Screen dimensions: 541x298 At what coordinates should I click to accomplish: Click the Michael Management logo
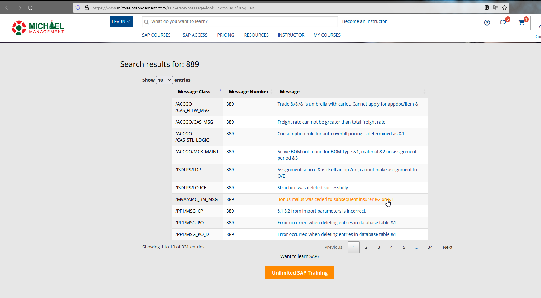point(37,27)
